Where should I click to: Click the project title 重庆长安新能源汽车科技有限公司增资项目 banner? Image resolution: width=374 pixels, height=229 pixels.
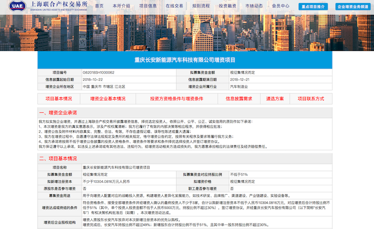185,60
